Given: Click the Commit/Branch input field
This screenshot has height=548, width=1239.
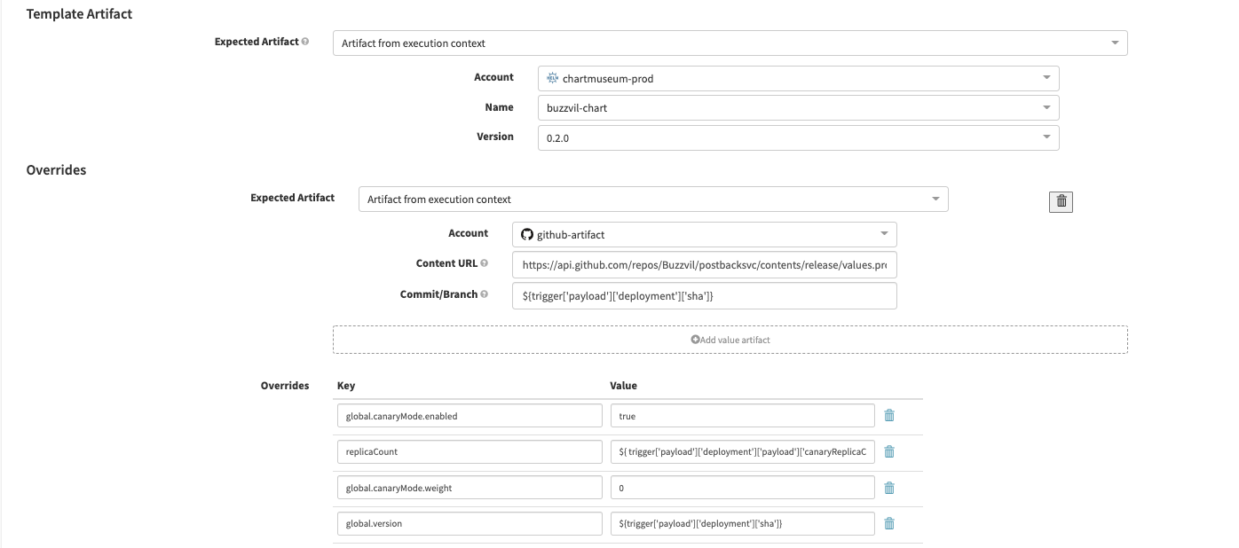Looking at the screenshot, I should pos(704,296).
